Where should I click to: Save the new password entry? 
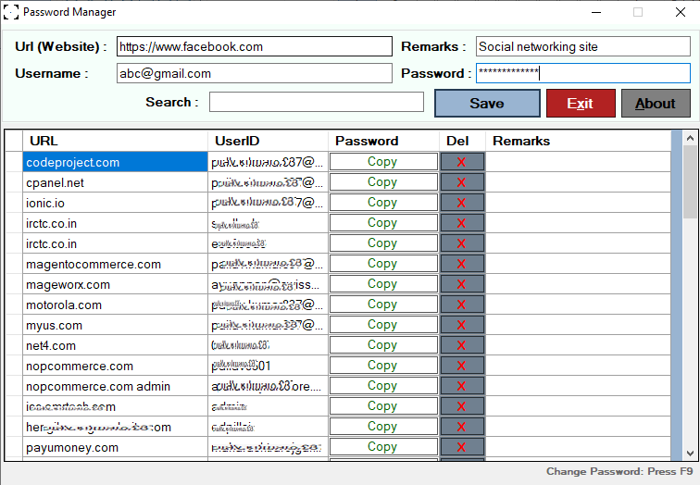coord(487,104)
